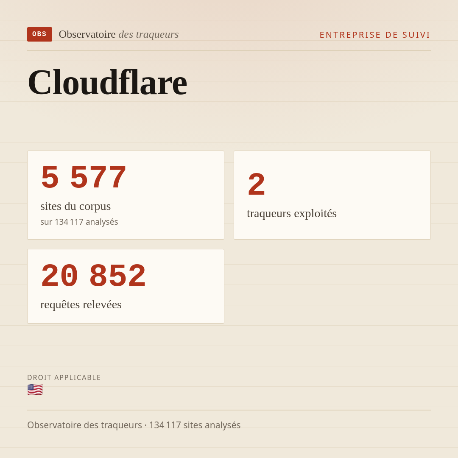Click the DROIT APPLICABLE heading

tap(64, 377)
